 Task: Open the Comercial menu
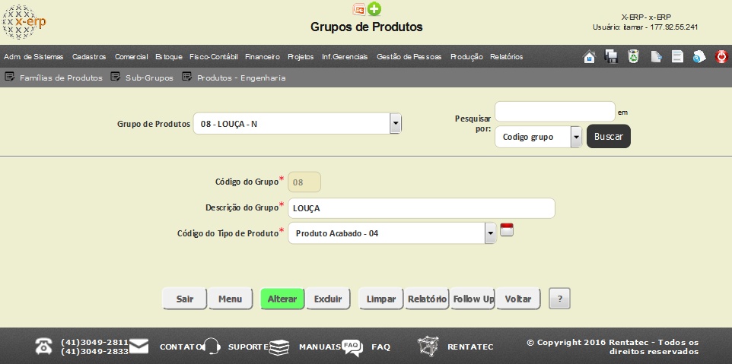click(131, 57)
